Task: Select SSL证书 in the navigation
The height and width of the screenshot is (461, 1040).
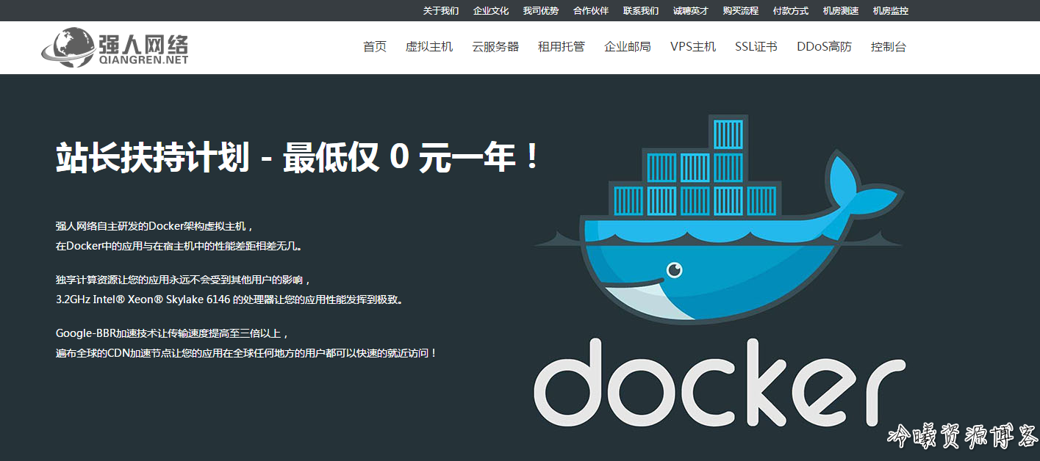Action: click(756, 47)
